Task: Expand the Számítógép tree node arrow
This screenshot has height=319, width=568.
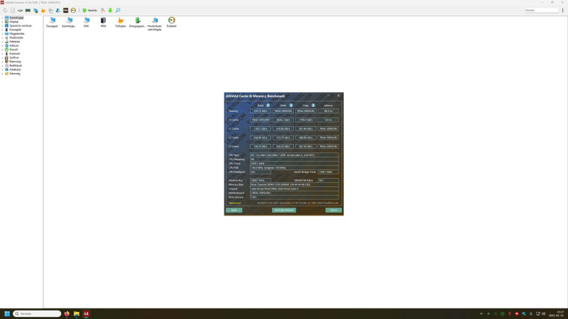Action: [x=2, y=18]
